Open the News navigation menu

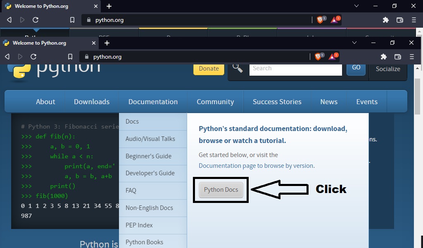pyautogui.click(x=329, y=102)
